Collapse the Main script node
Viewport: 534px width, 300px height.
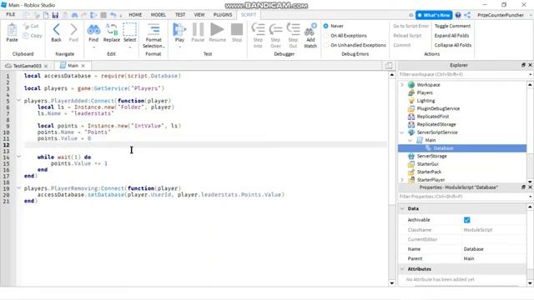coord(410,140)
